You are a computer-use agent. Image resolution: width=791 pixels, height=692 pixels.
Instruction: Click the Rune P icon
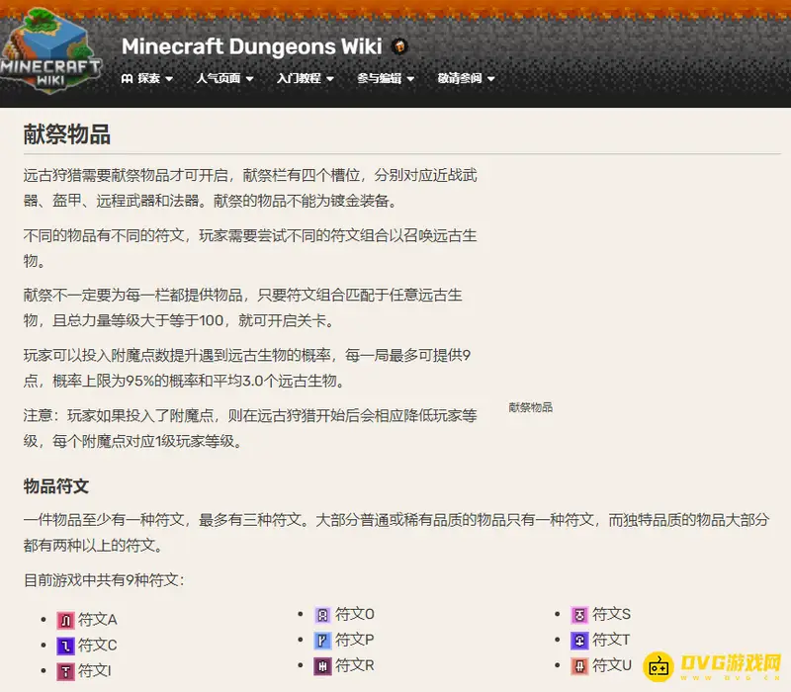point(322,640)
